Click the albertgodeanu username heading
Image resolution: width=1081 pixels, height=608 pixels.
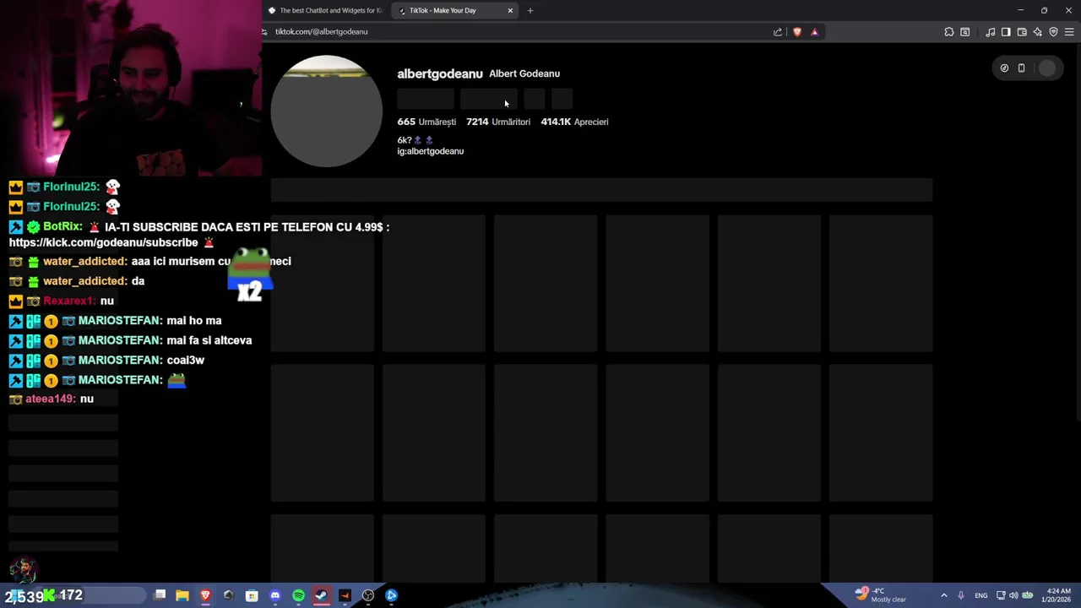click(x=440, y=73)
